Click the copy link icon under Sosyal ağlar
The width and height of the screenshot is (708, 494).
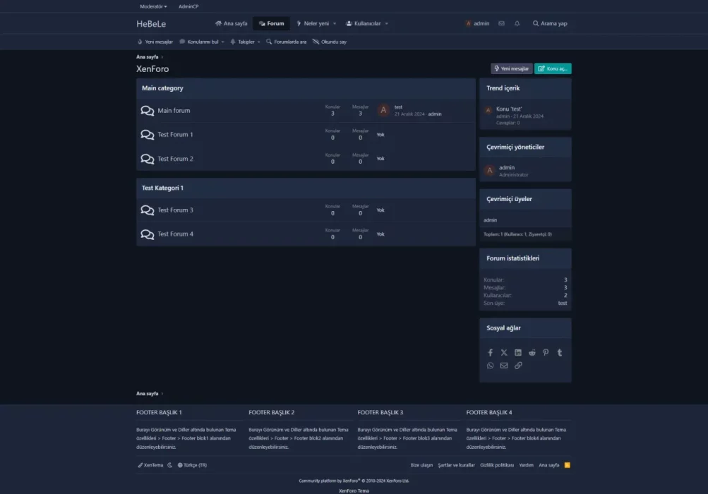coord(517,366)
